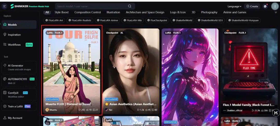This screenshot has width=280, height=126.
Task: Open Train a LoRA
Action: 19,106
